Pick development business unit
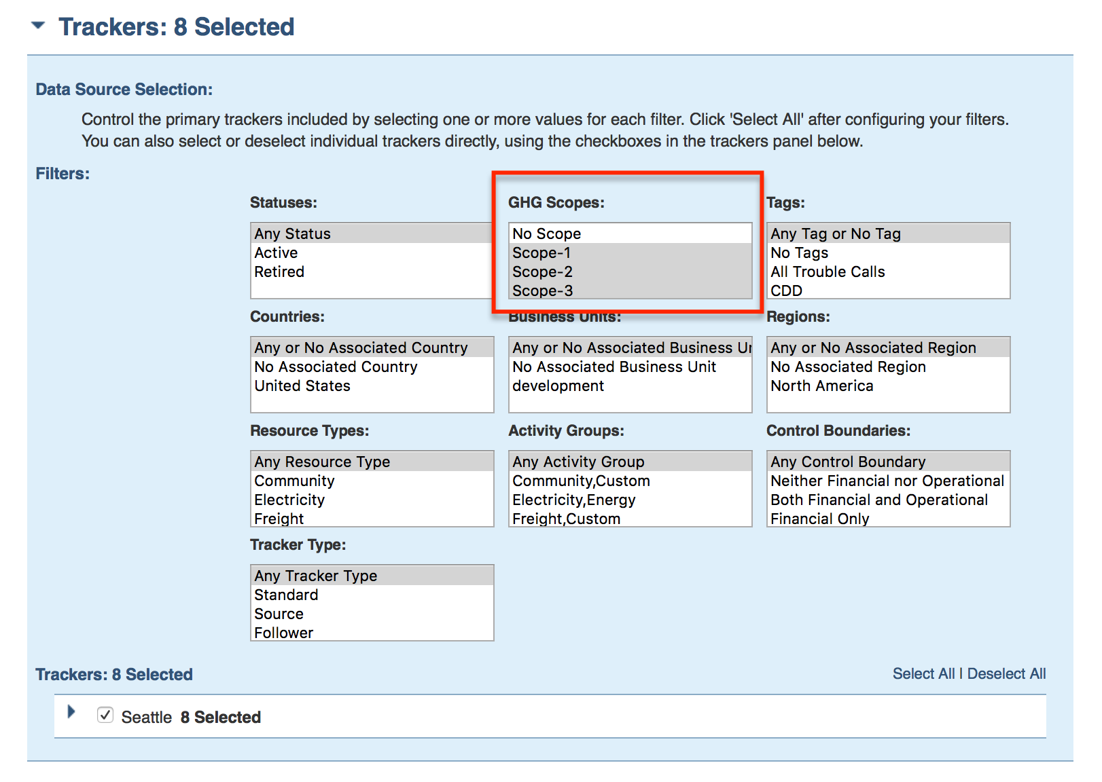Screen dimensions: 1102x782 558,386
